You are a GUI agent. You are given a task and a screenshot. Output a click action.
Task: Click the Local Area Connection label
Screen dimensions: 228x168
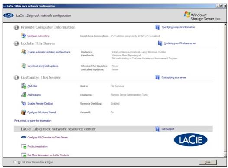tap(94, 36)
